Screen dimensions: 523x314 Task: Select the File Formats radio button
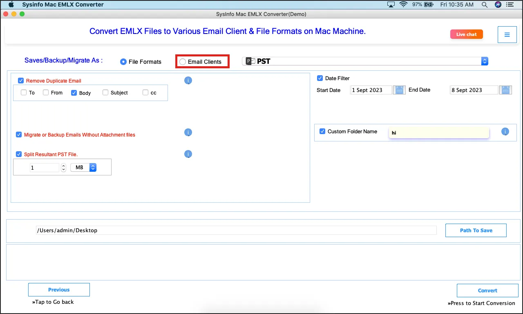123,62
